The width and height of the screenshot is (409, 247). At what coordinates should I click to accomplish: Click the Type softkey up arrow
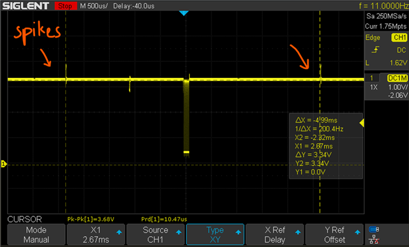tap(238, 232)
